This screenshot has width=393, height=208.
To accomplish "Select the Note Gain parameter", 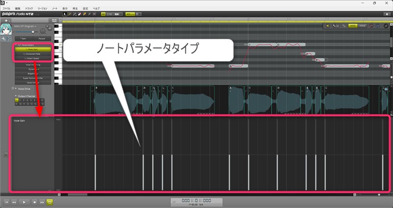I will [33, 49].
